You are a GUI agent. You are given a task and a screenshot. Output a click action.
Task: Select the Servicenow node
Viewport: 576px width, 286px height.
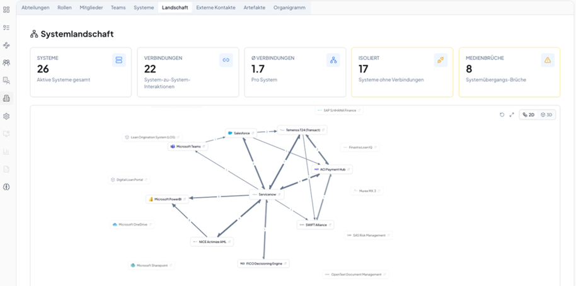point(267,194)
